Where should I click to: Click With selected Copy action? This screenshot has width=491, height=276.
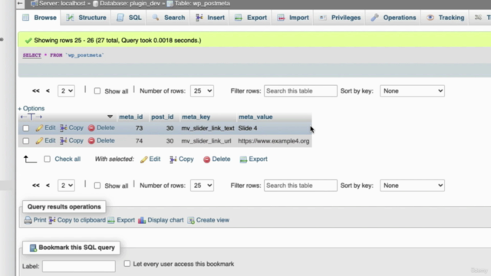182,159
